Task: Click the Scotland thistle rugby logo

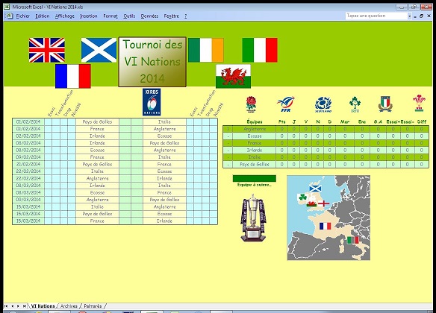Action: pyautogui.click(x=323, y=104)
